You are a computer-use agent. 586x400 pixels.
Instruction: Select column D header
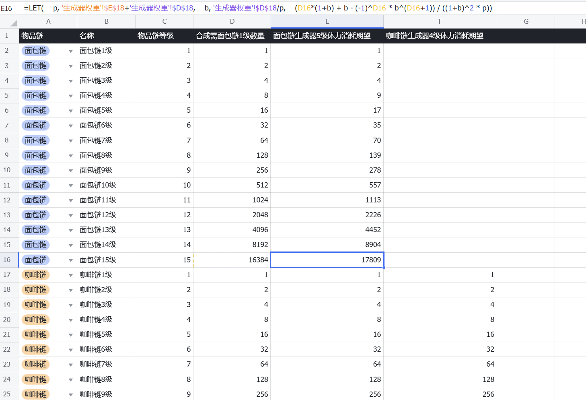click(232, 22)
